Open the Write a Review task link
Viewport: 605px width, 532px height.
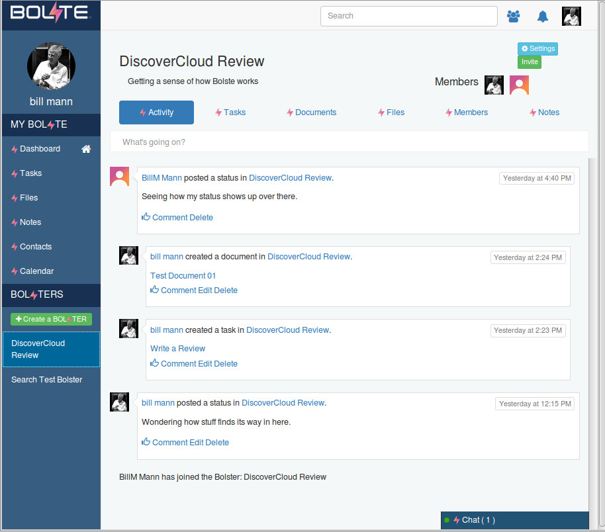[178, 349]
